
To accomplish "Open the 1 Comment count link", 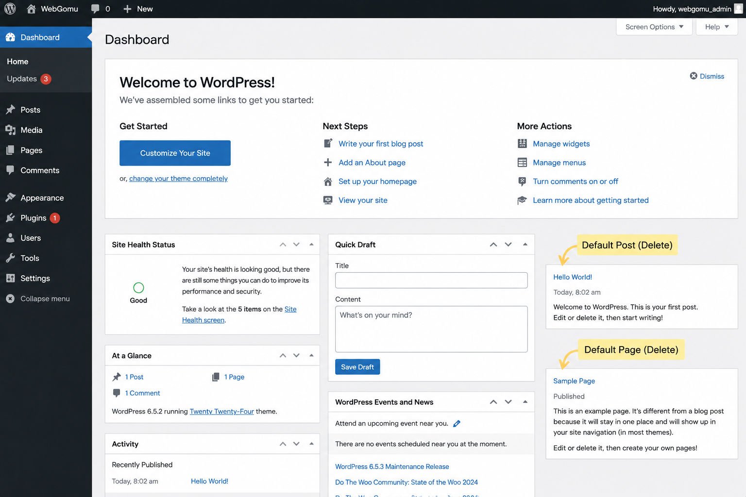I will click(142, 393).
